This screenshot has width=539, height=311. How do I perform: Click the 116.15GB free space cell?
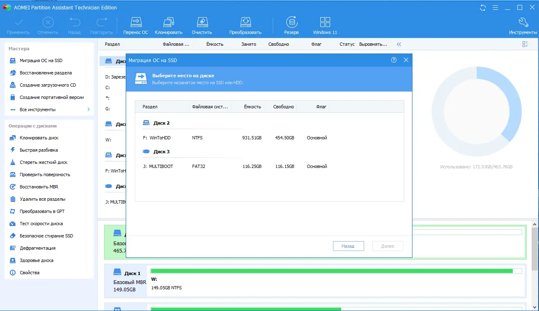point(285,166)
